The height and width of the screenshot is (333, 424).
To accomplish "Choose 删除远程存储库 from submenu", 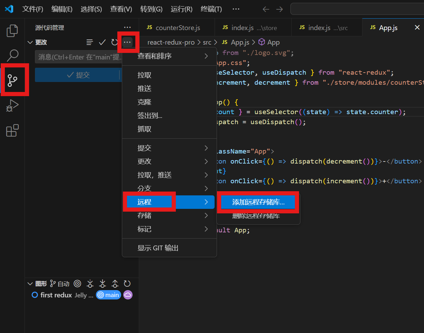I will click(258, 216).
